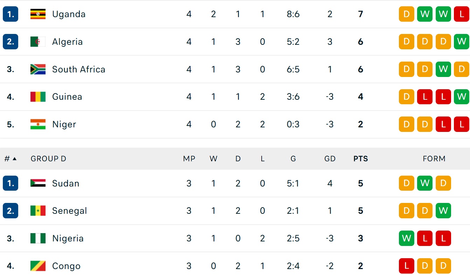This screenshot has width=470, height=275.
Task: Open the Uganda team link
Action: (69, 14)
